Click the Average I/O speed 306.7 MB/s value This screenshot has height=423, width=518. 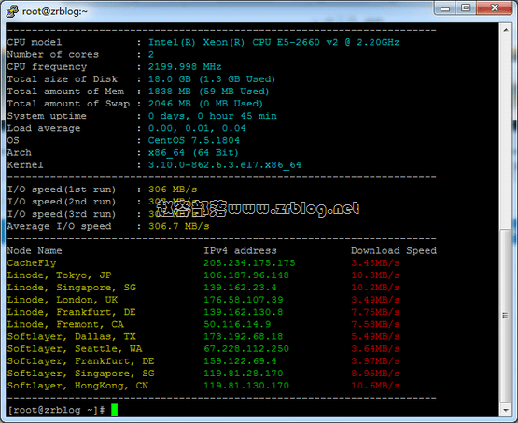[x=178, y=226]
